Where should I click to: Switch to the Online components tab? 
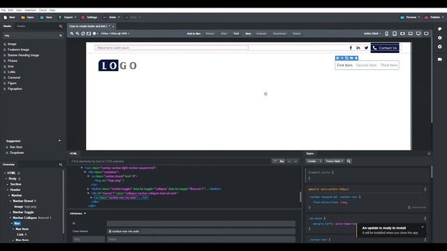click(x=21, y=26)
